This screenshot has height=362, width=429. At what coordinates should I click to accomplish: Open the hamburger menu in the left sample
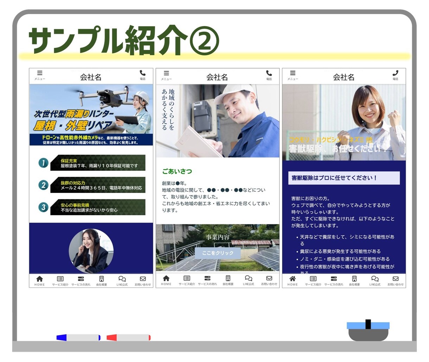click(x=40, y=75)
